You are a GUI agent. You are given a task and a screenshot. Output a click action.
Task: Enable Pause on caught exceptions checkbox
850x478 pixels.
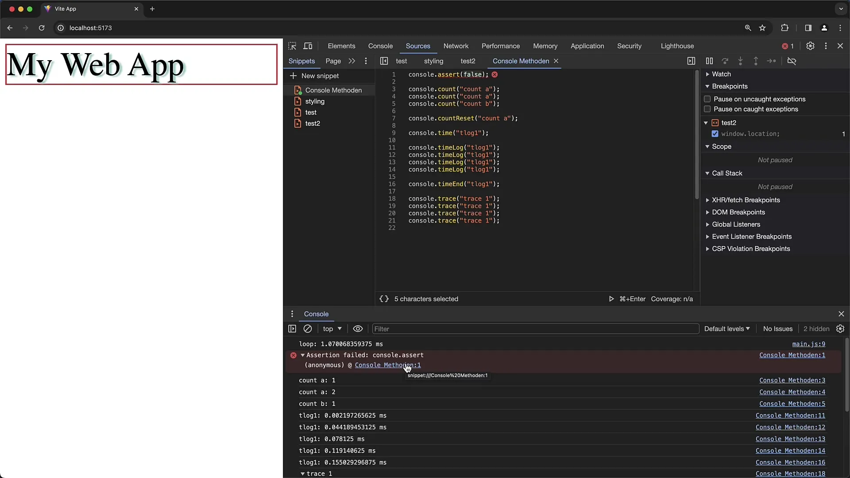(707, 109)
